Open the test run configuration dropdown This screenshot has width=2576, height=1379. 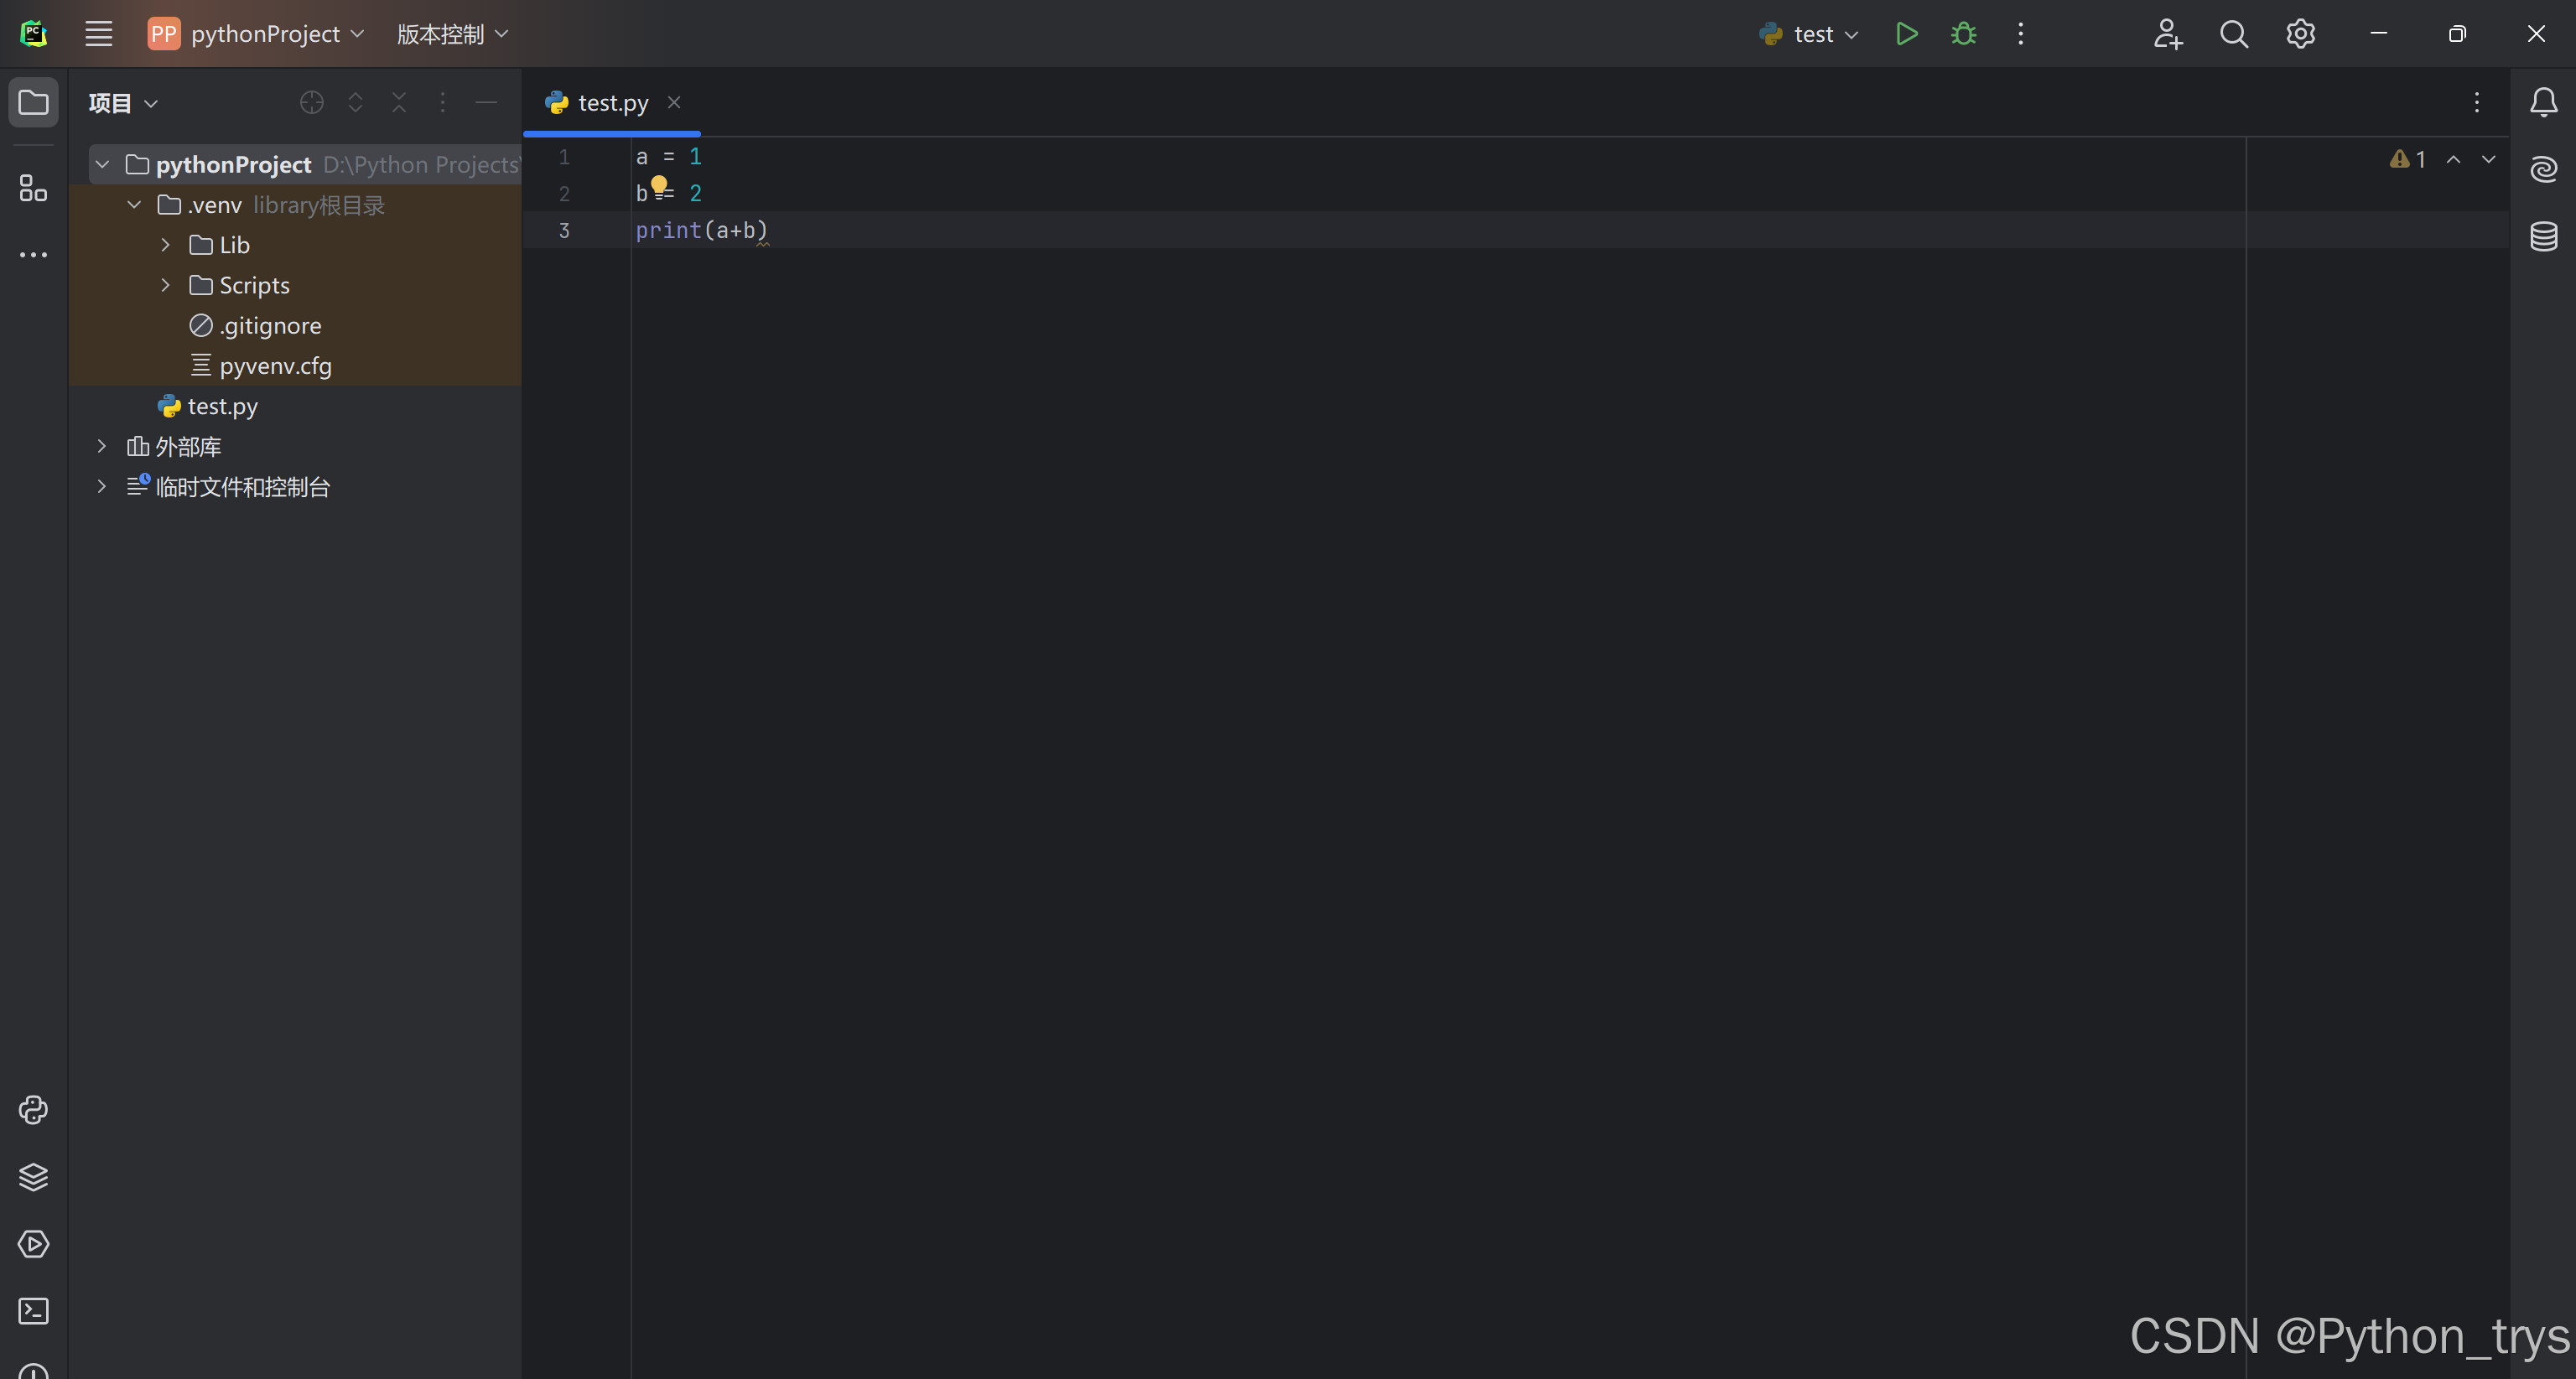coord(1812,34)
